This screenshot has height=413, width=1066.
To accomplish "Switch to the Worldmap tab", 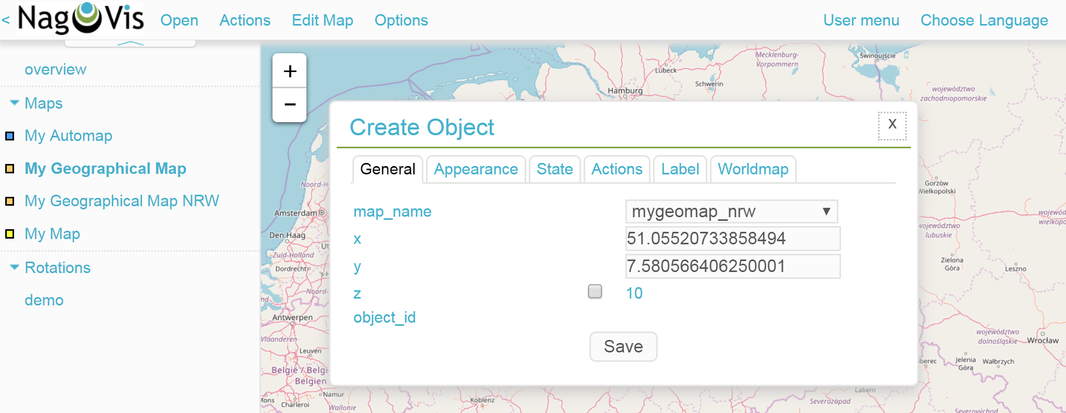I will (x=753, y=169).
